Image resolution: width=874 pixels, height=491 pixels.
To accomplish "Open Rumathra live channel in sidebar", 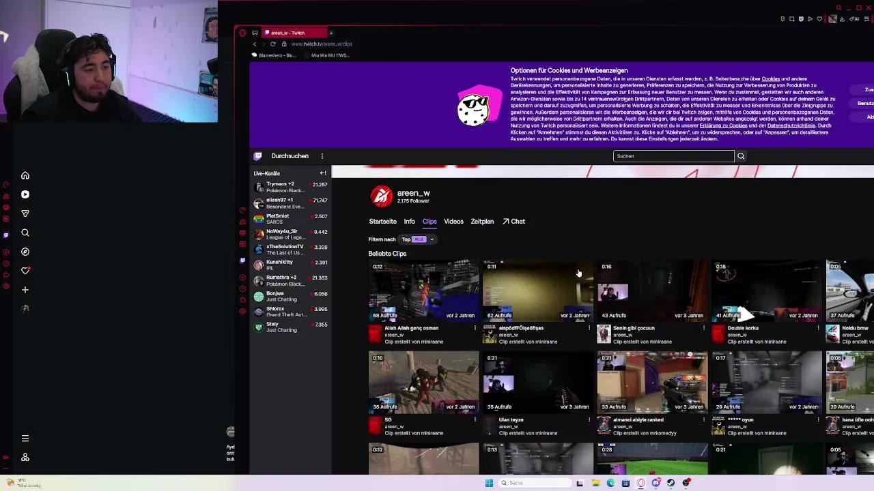I will click(x=290, y=280).
